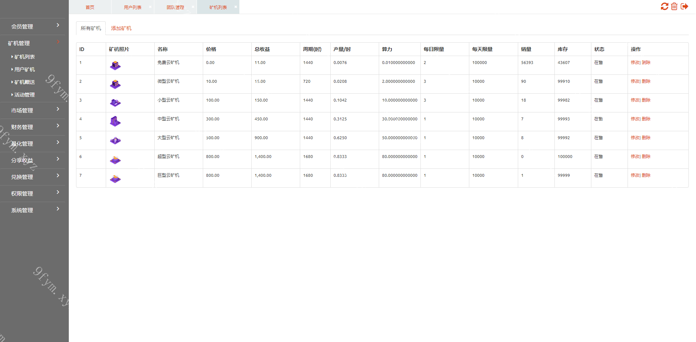The height and width of the screenshot is (342, 696).
Task: Close the 团队管理 tab with its x
Action: pos(193,7)
